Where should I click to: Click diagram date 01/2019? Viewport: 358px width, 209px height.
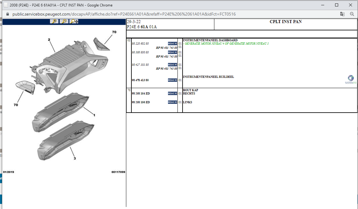click(x=8, y=172)
